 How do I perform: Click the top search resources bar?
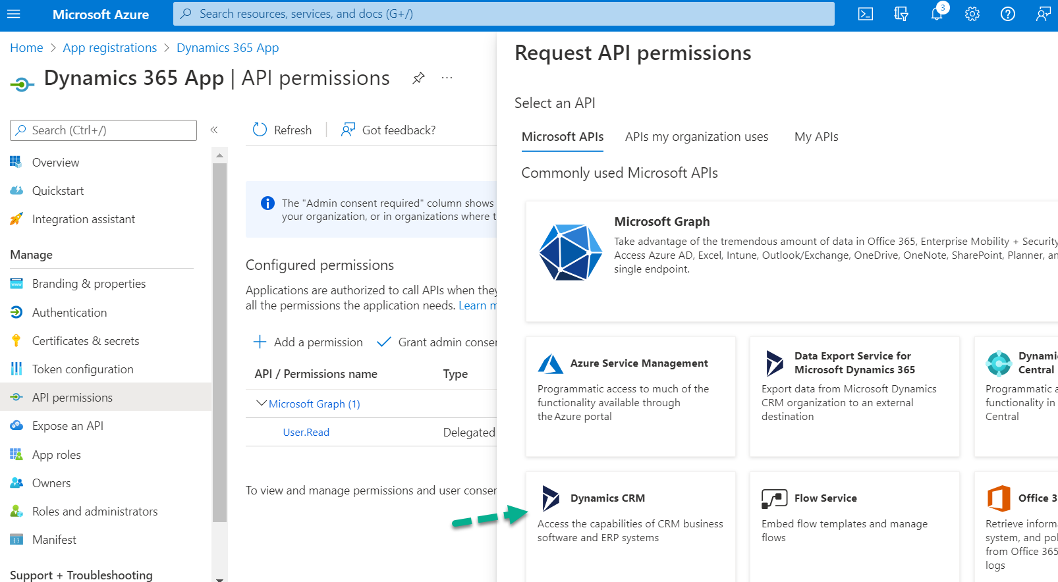(504, 14)
